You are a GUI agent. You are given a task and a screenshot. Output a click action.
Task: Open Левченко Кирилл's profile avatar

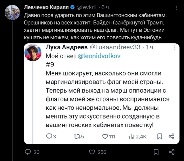point(12,12)
